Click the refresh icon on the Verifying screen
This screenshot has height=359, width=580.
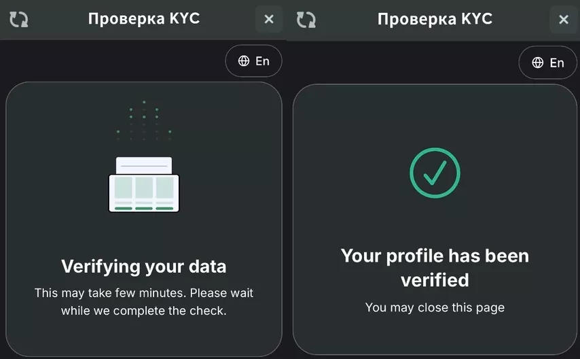click(x=18, y=19)
